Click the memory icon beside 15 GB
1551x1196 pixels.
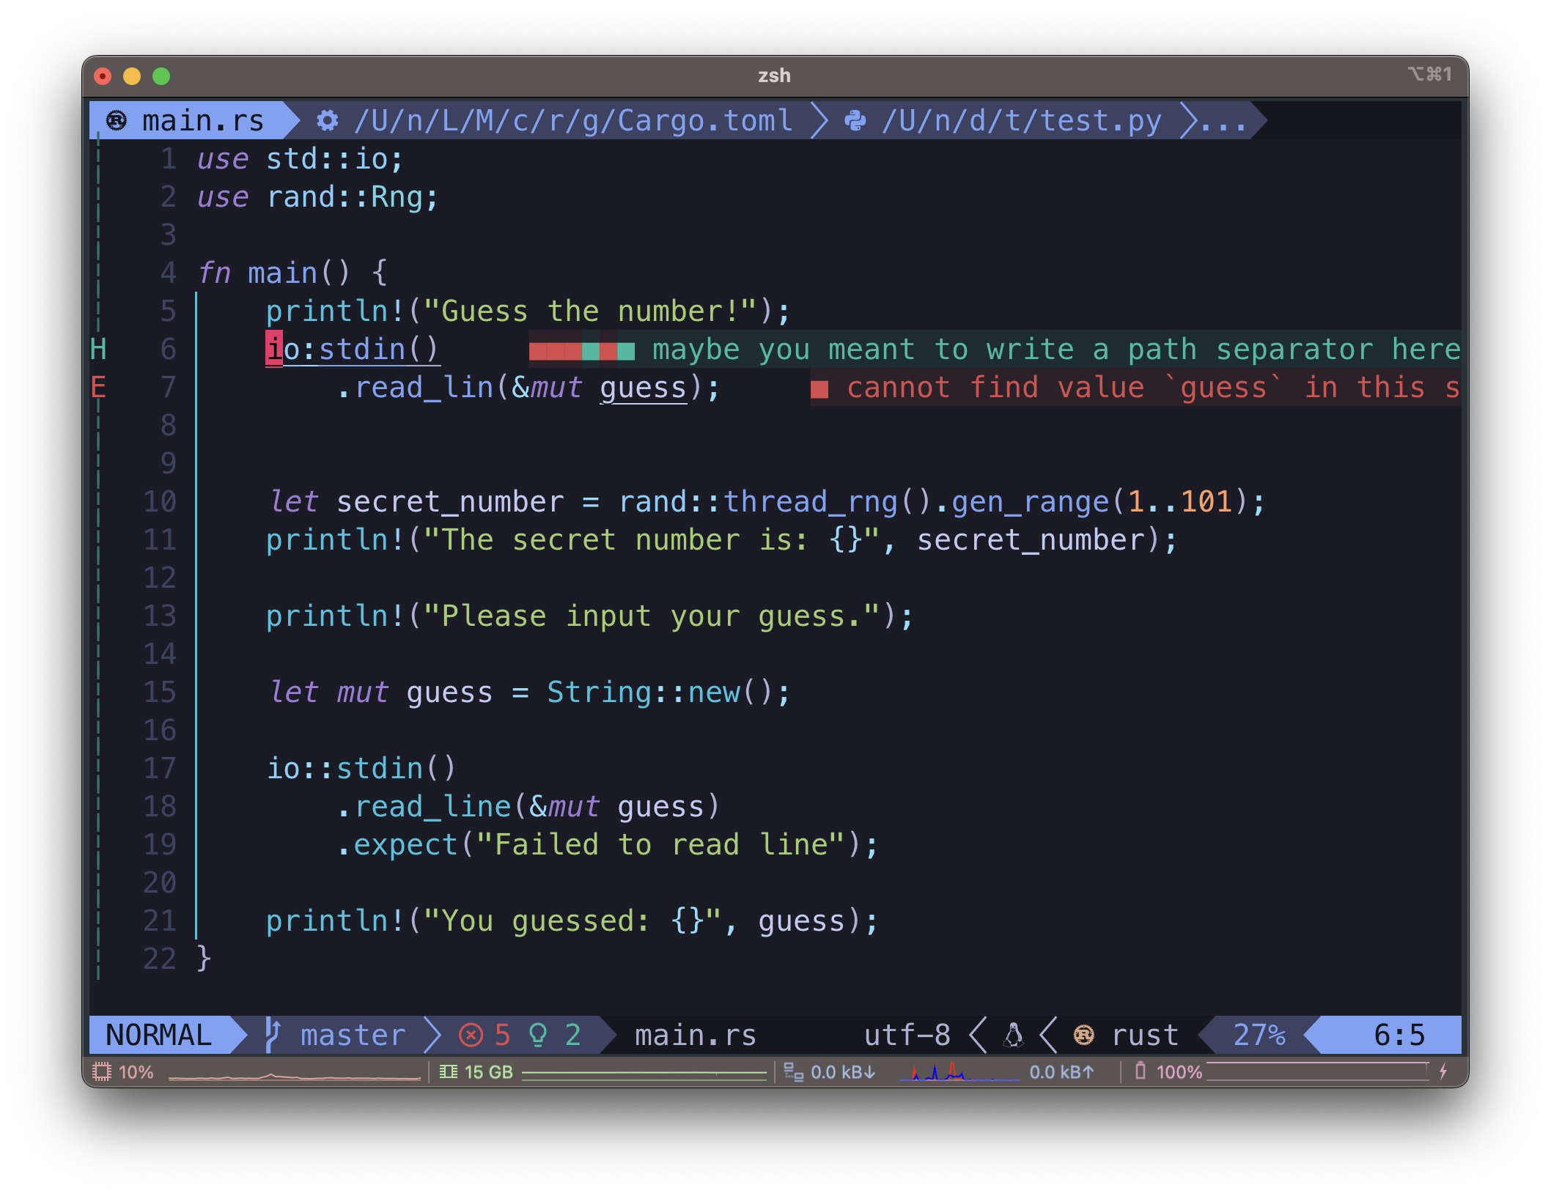click(448, 1071)
